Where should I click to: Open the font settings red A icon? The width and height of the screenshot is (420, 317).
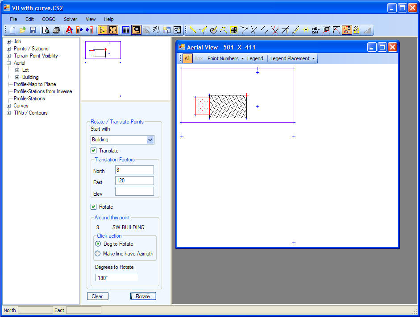(x=69, y=30)
